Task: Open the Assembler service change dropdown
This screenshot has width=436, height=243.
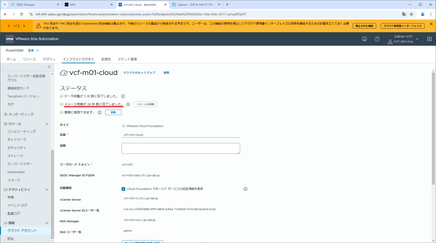Action: 33,50
